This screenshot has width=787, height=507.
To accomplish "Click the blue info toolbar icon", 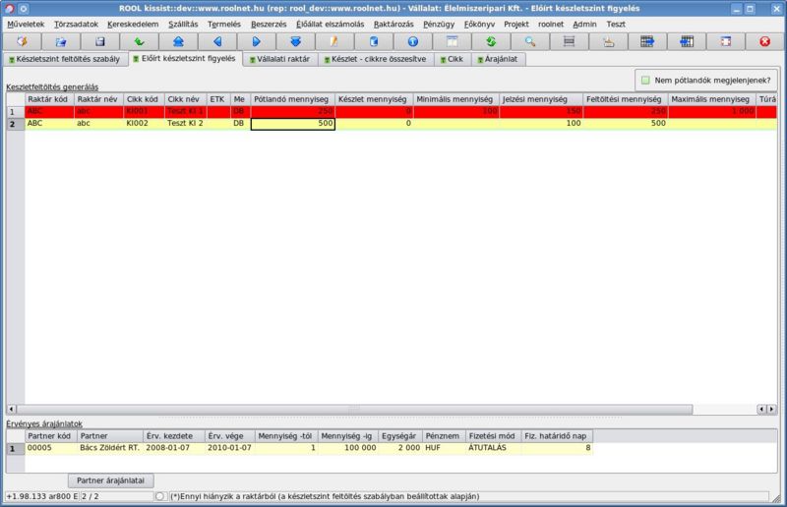I will [x=412, y=41].
